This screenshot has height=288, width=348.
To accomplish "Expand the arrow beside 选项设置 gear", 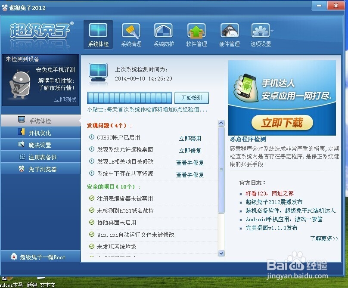I will [272, 31].
